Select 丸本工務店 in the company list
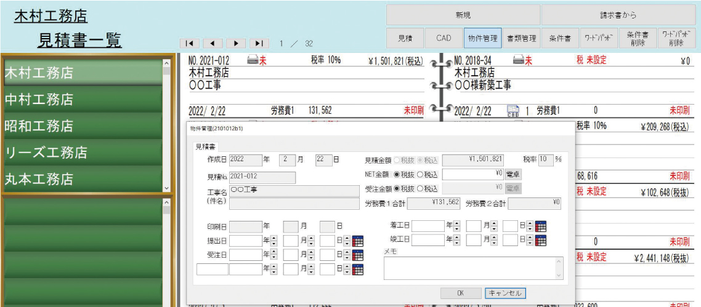The width and height of the screenshot is (701, 307). (x=83, y=179)
